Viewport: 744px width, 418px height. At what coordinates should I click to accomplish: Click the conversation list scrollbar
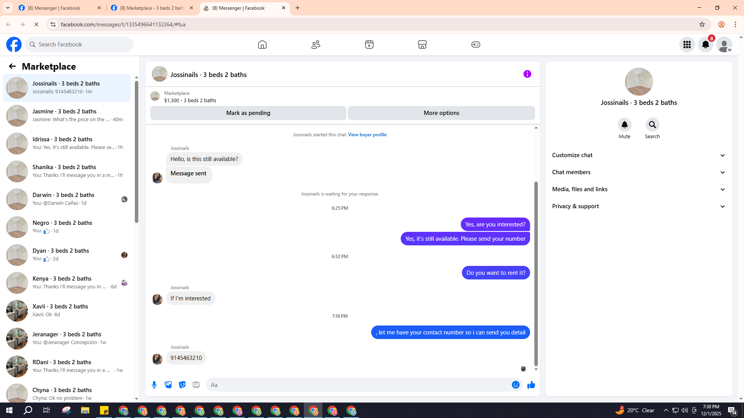pyautogui.click(x=136, y=152)
